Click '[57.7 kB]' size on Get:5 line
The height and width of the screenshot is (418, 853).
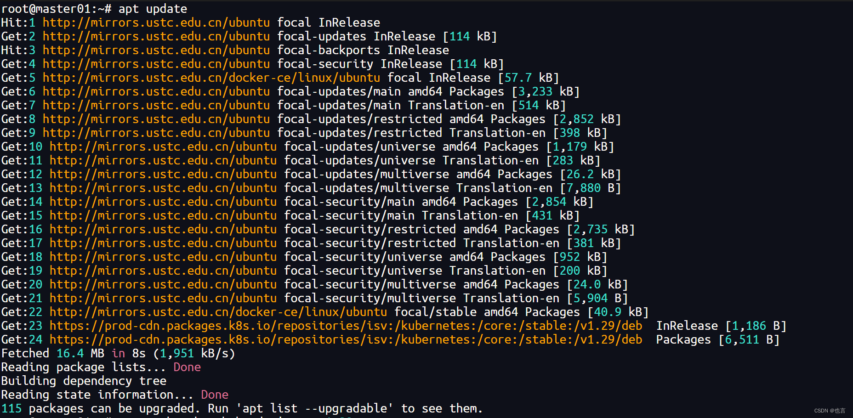(x=529, y=78)
